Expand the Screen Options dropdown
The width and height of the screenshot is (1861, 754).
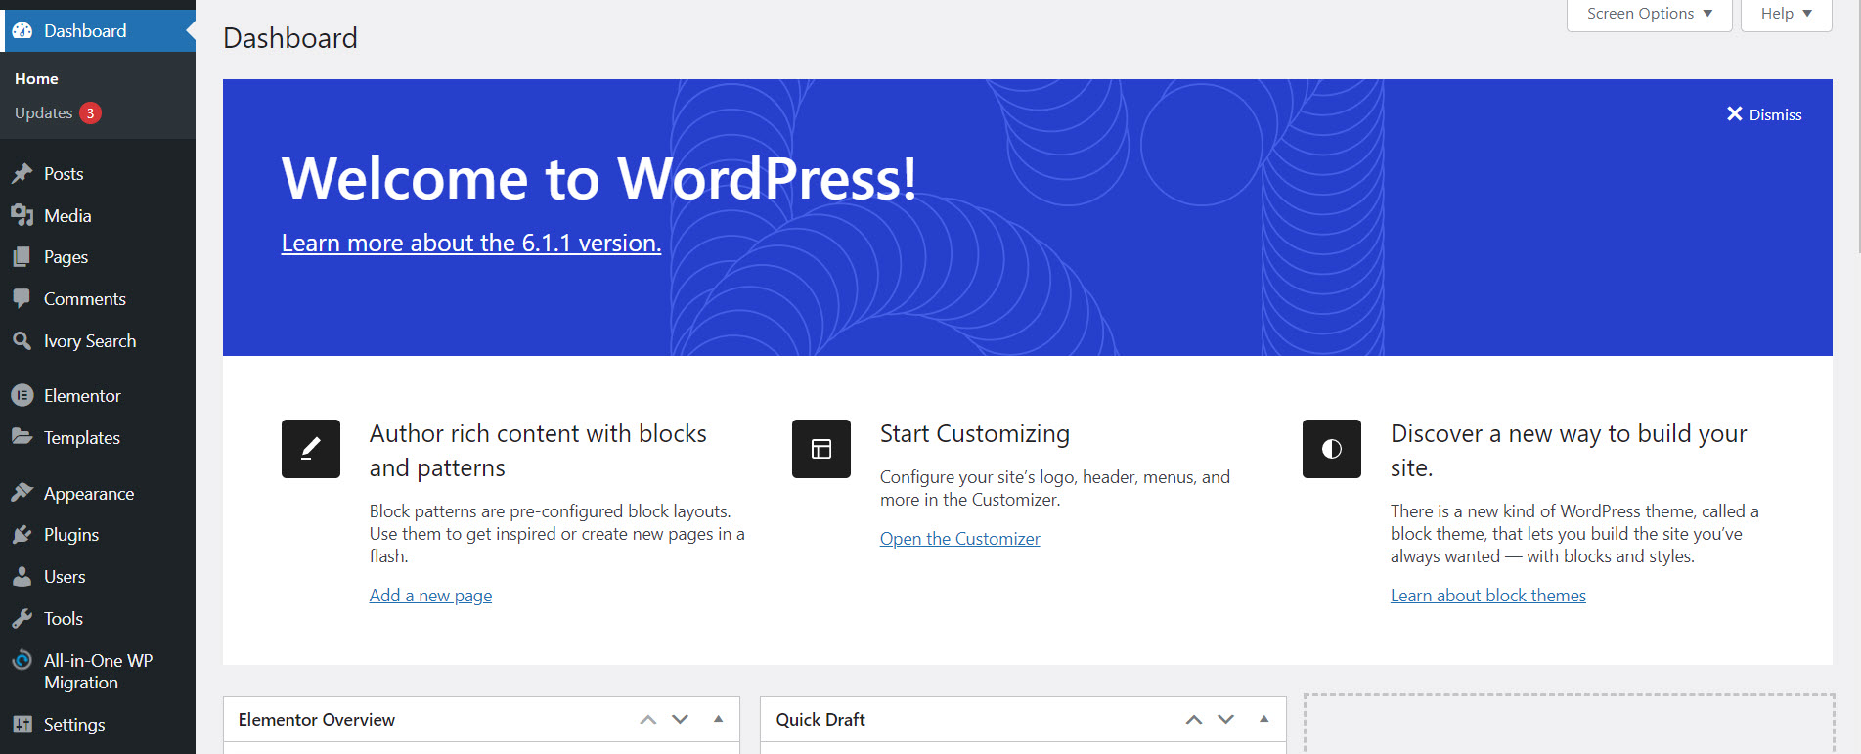pos(1650,14)
